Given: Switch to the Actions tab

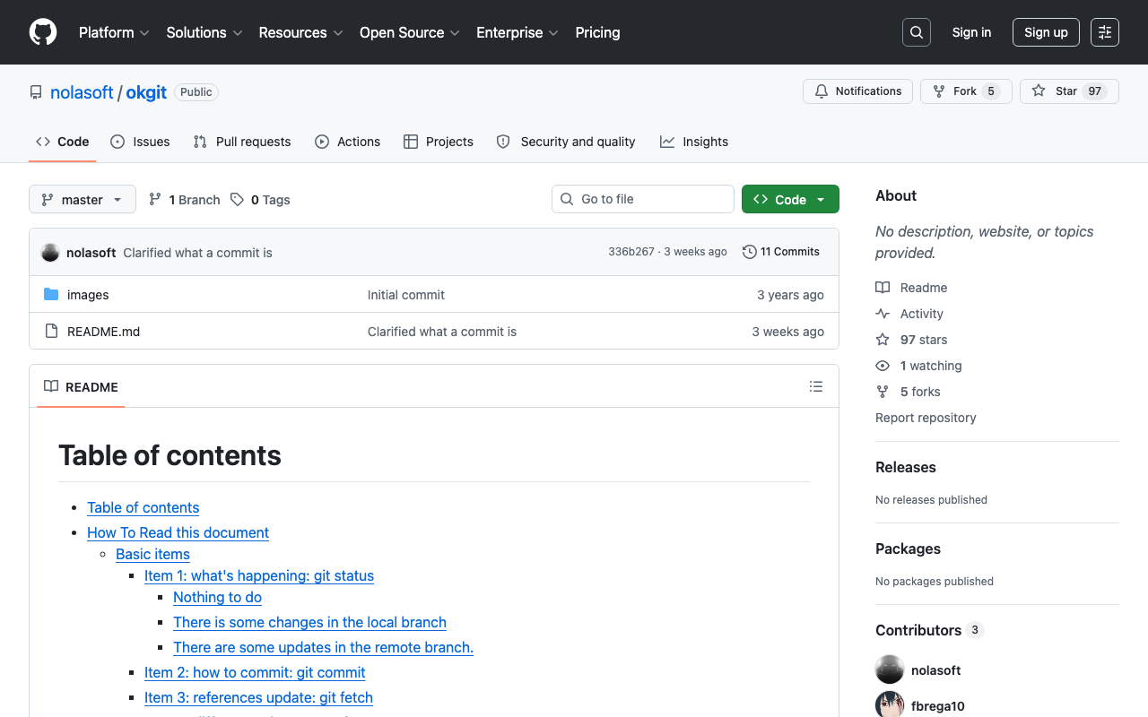Looking at the screenshot, I should tap(348, 142).
